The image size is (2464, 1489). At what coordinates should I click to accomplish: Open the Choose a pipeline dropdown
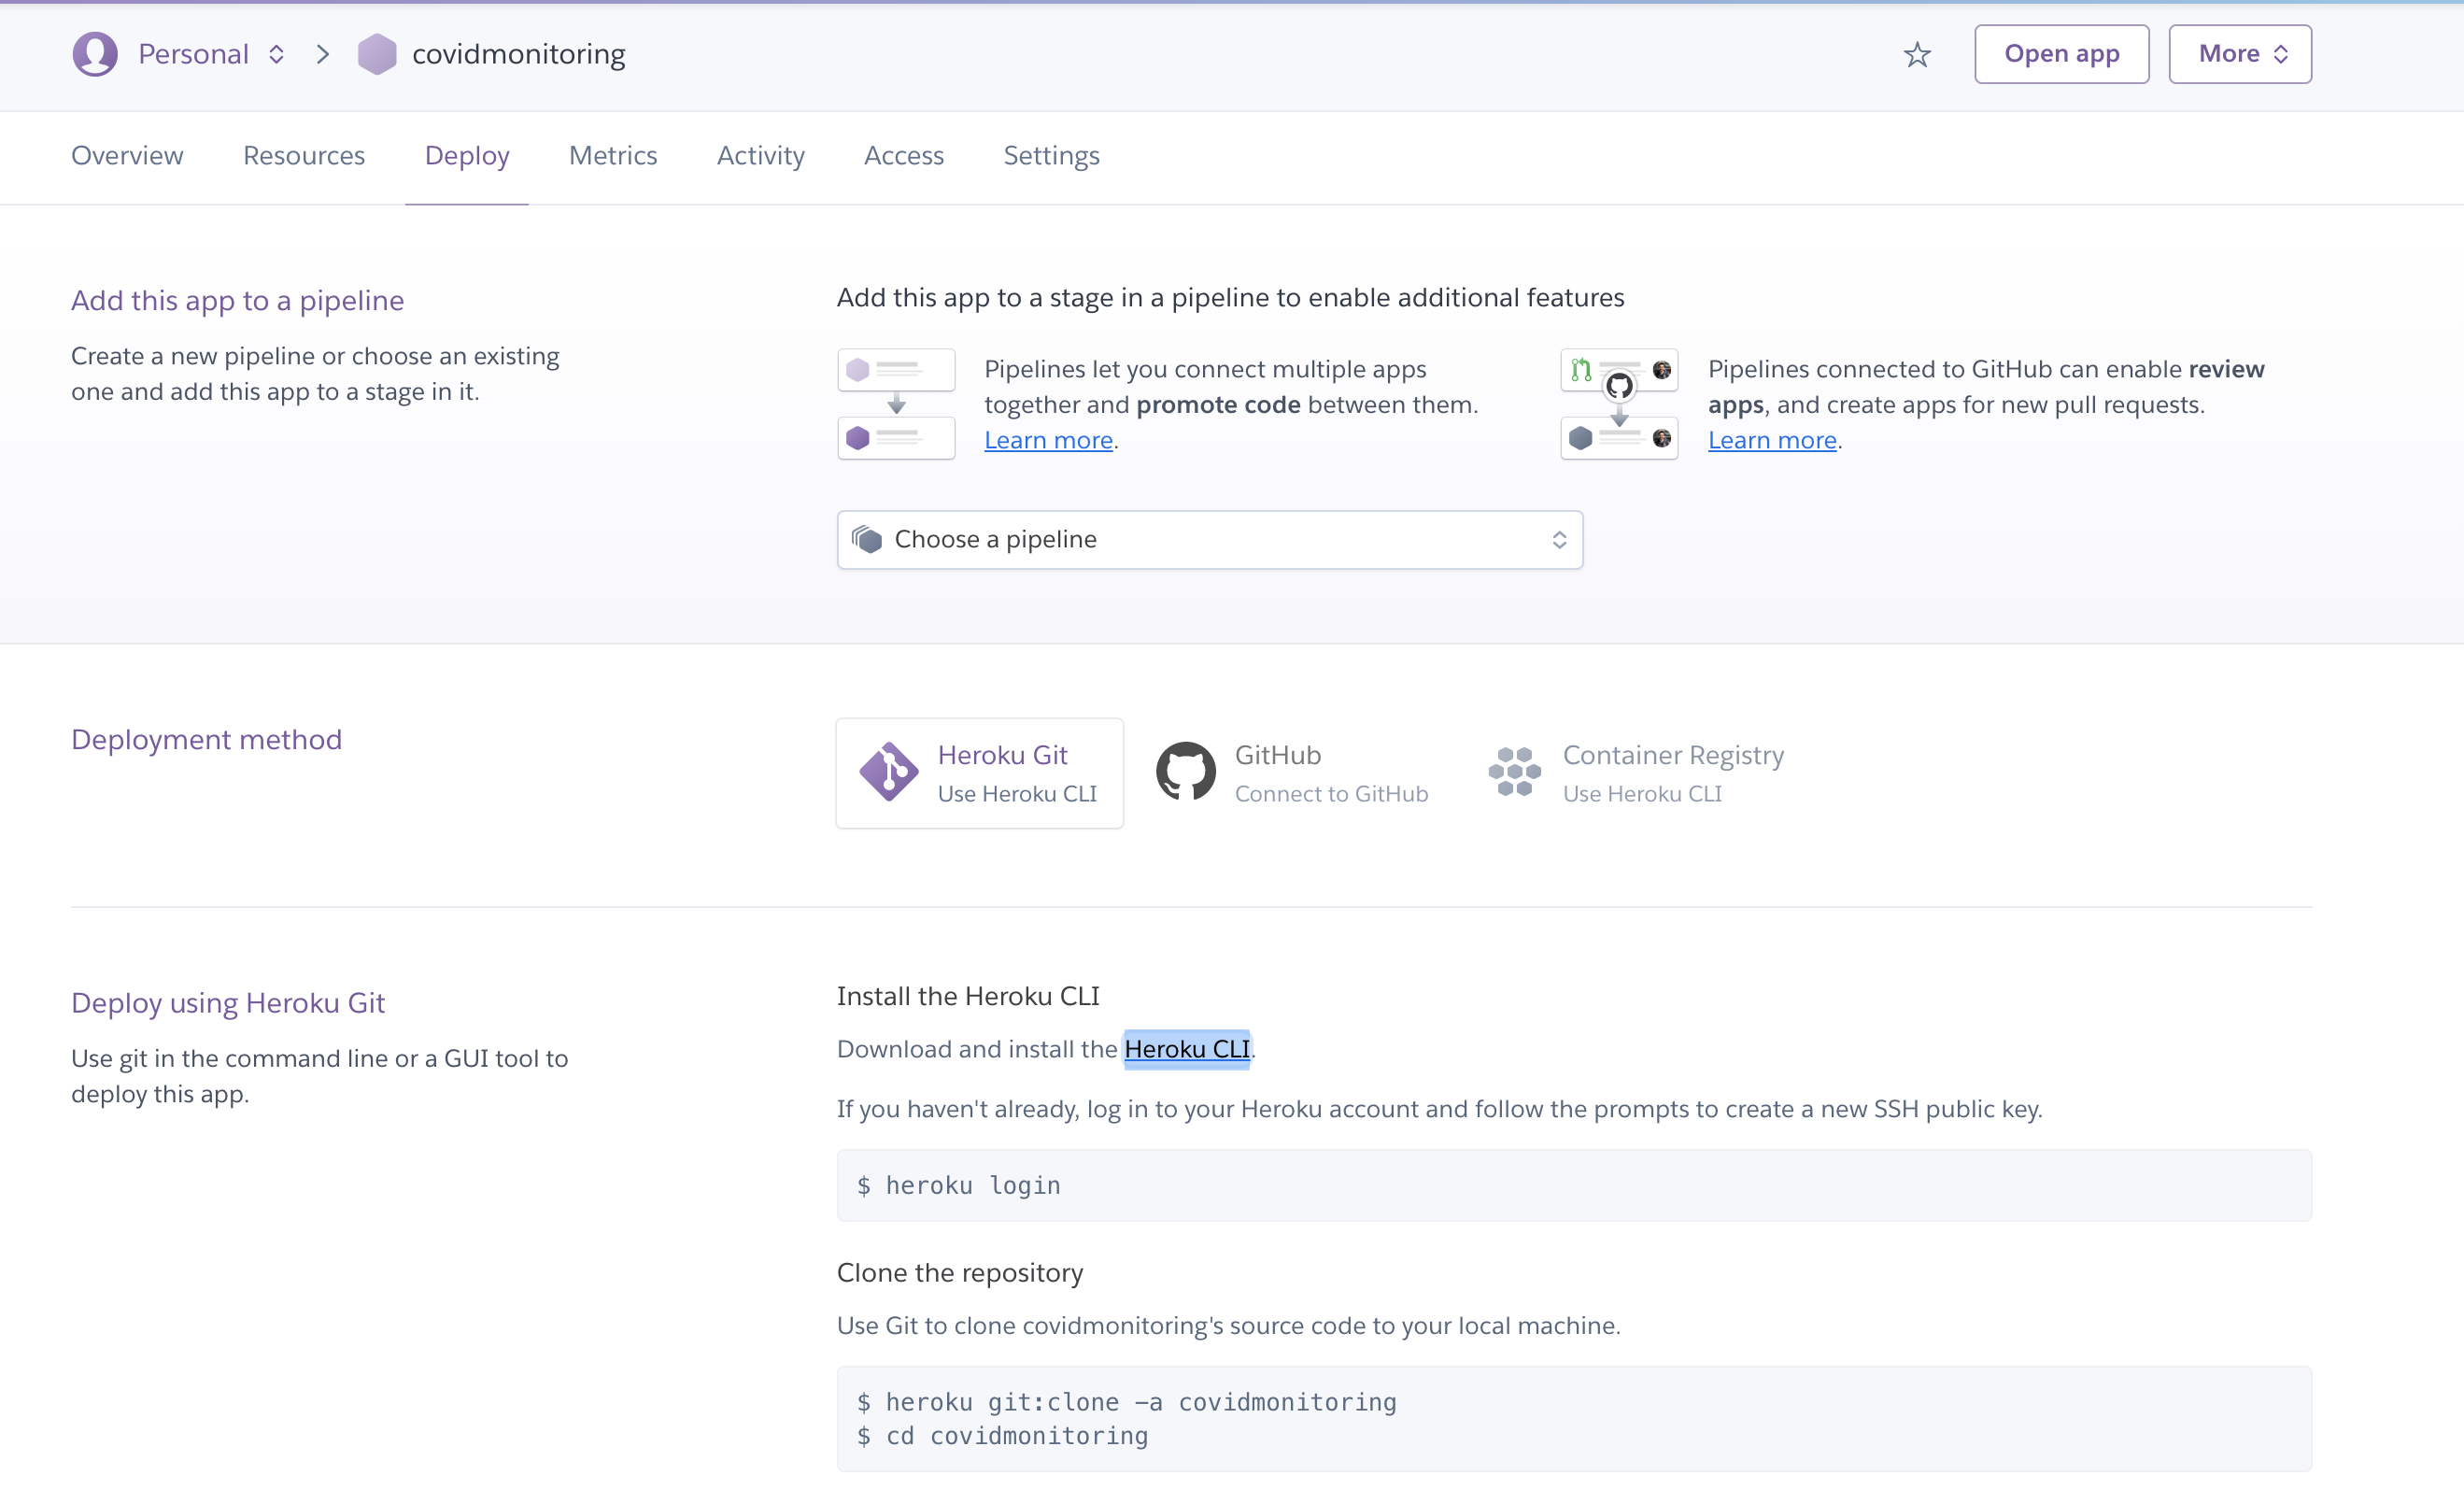tap(1209, 539)
